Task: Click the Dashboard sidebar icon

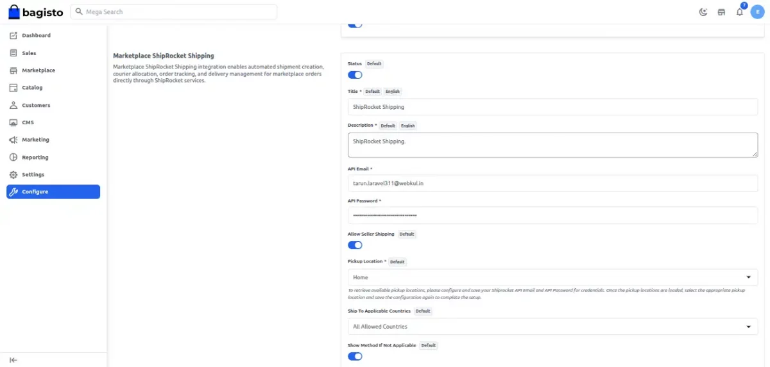Action: tap(13, 35)
